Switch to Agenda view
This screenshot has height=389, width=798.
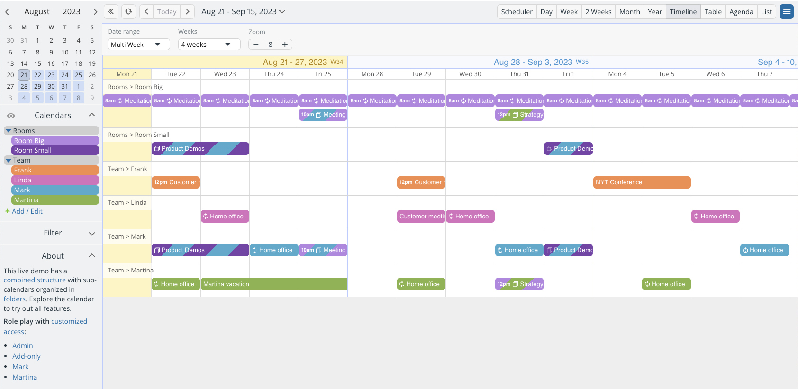pos(741,12)
